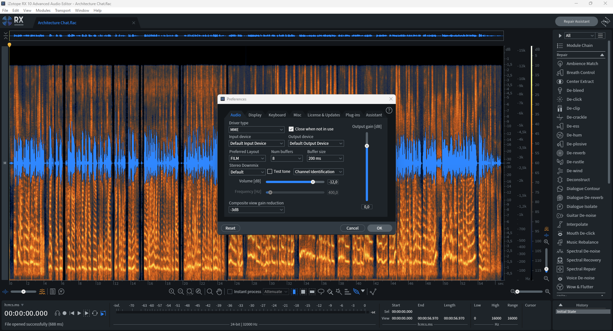Choose the time-frequency selection tool
The width and height of the screenshot is (613, 331).
[303, 291]
